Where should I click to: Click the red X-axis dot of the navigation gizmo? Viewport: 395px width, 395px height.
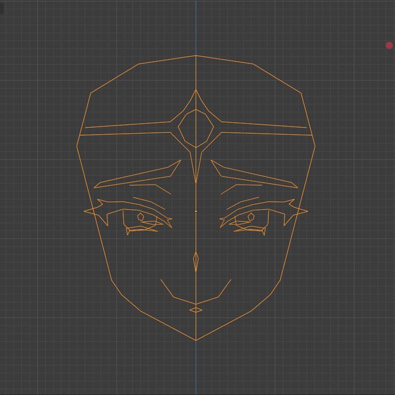coord(389,45)
